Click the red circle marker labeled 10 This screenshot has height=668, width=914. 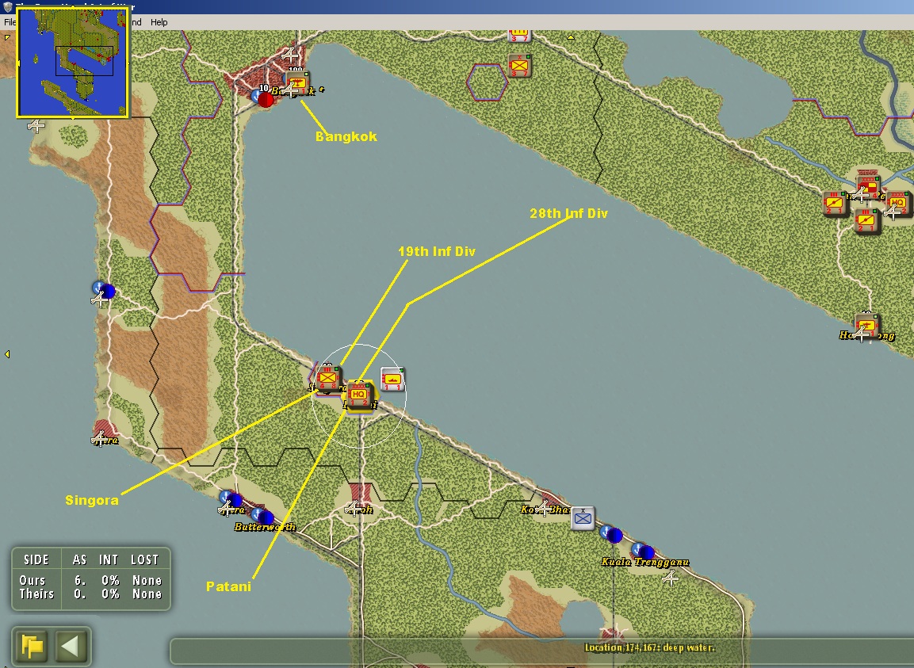266,100
